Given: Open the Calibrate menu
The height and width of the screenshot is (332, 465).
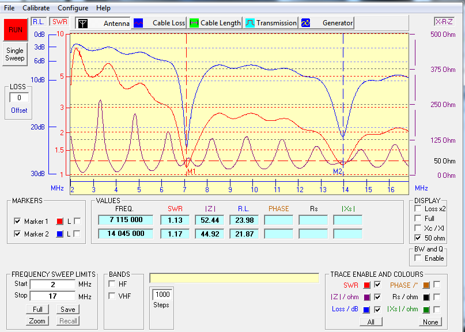Looking at the screenshot, I should [x=36, y=8].
